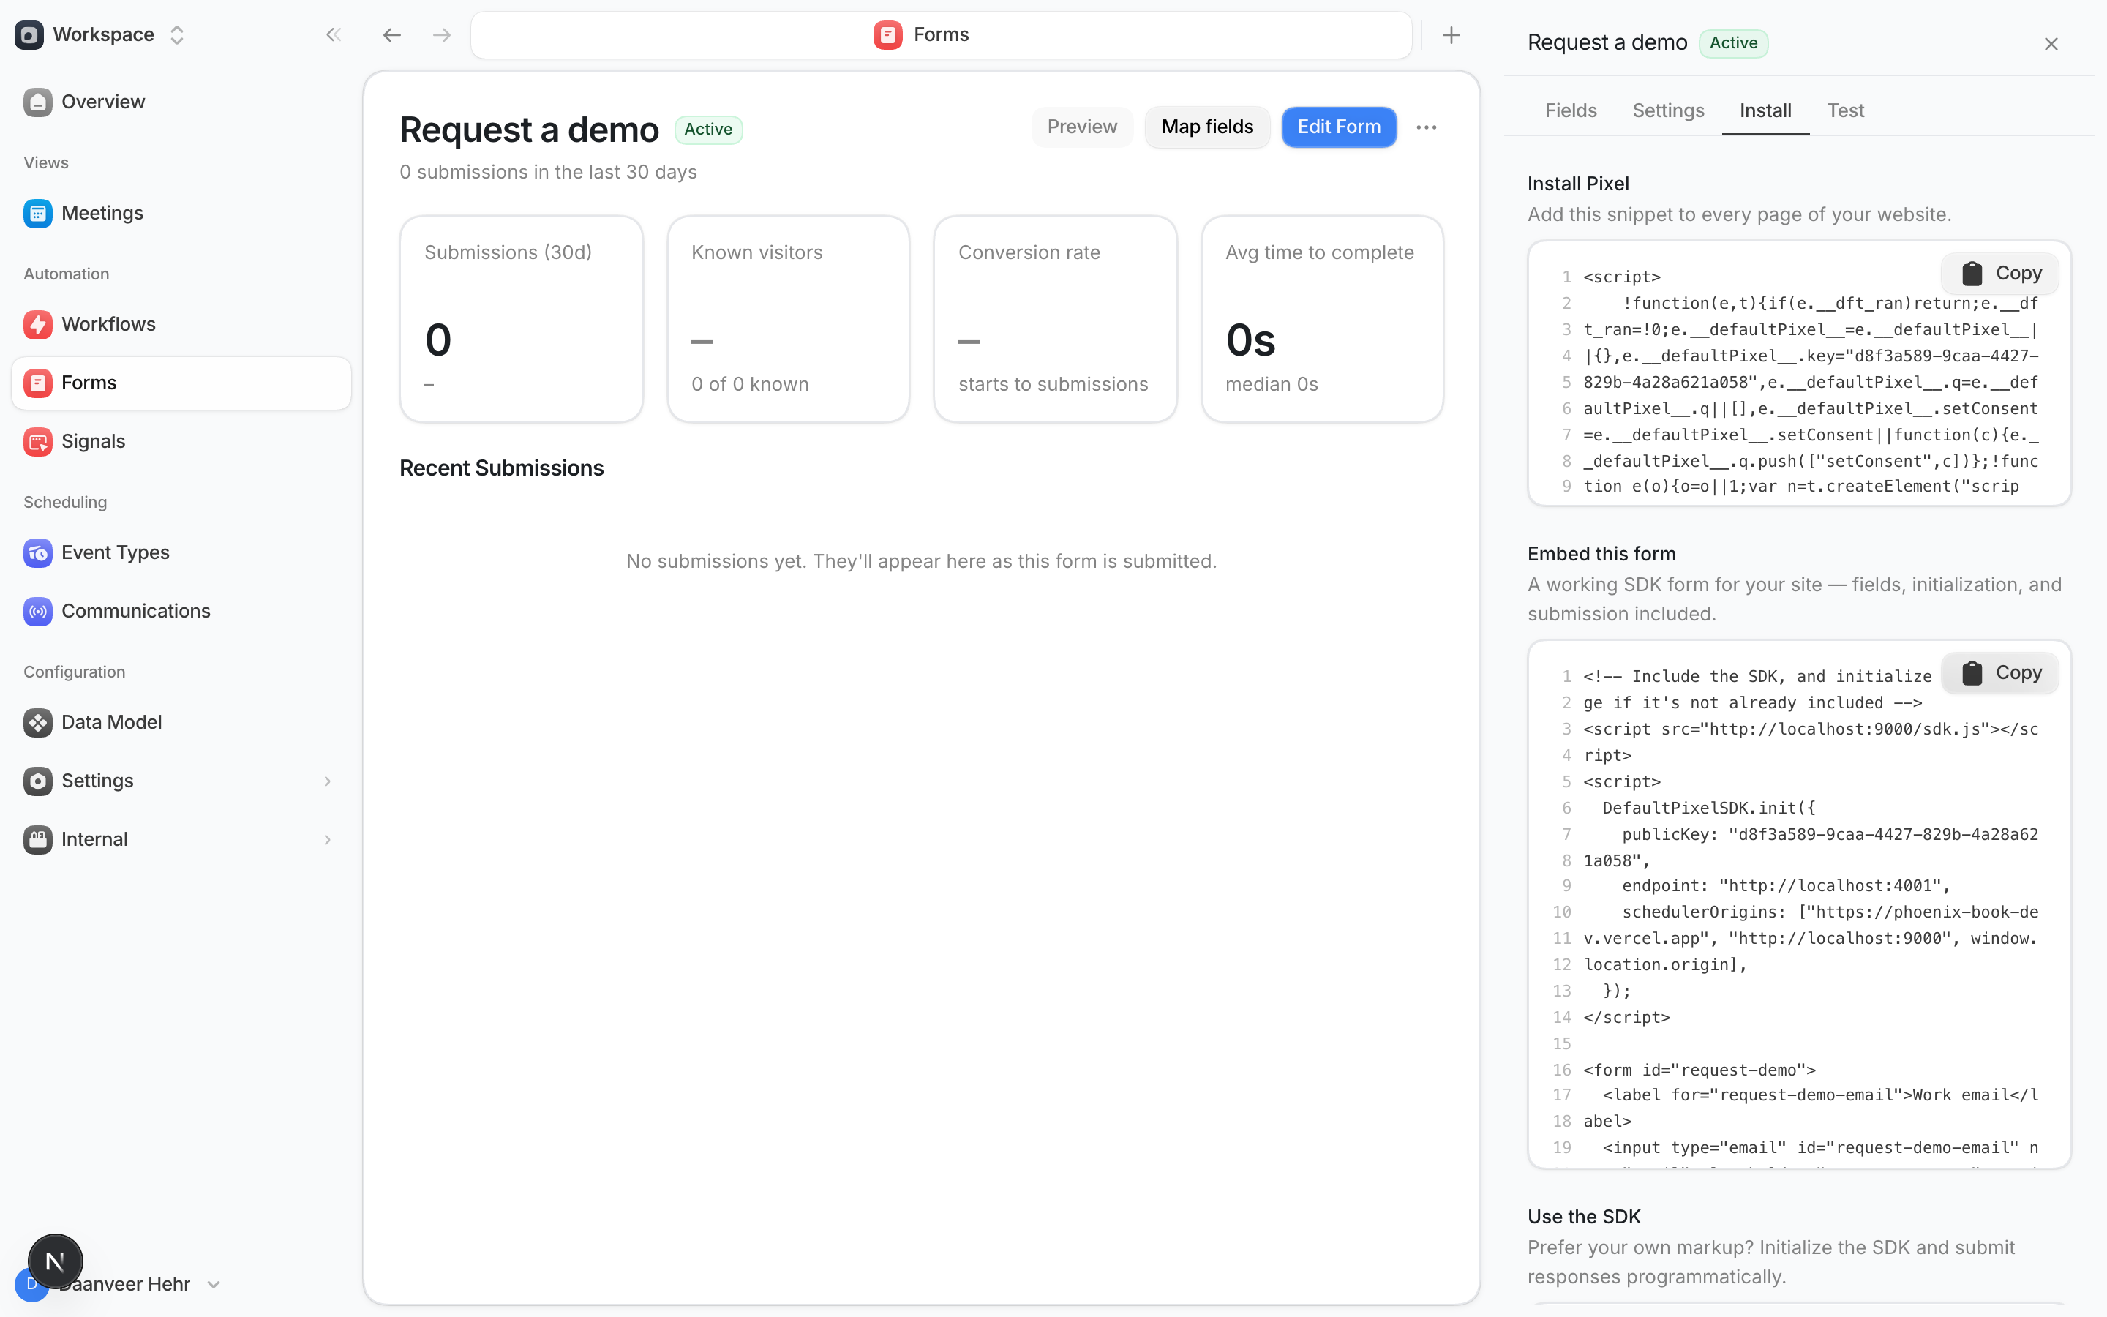The width and height of the screenshot is (2107, 1317).
Task: Open Data Model in the sidebar
Action: (181, 722)
